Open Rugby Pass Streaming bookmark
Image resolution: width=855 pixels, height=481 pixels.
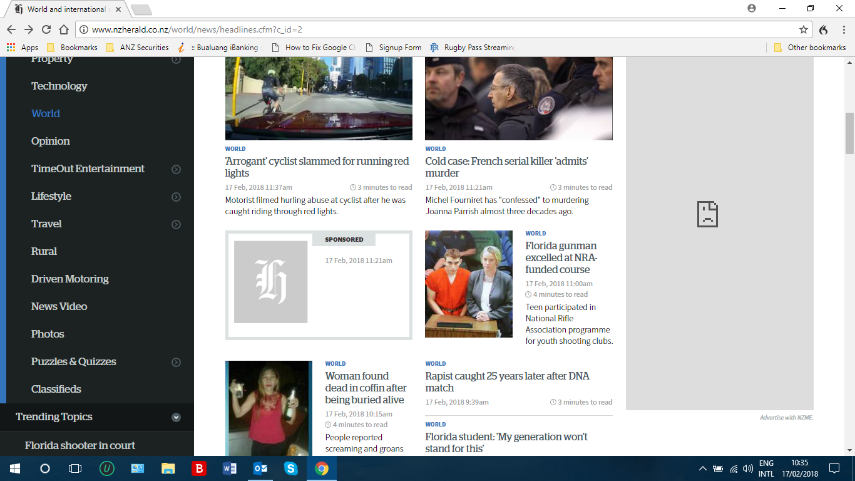[473, 48]
